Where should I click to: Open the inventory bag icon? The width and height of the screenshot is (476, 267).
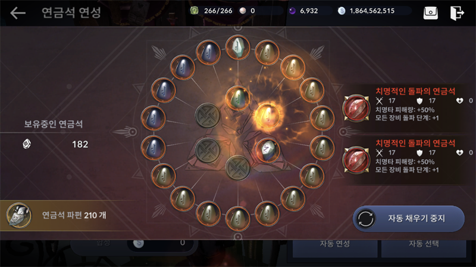[x=430, y=13]
